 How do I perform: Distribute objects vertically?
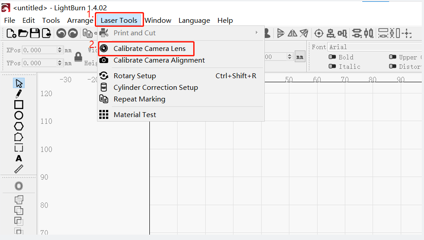click(356, 34)
